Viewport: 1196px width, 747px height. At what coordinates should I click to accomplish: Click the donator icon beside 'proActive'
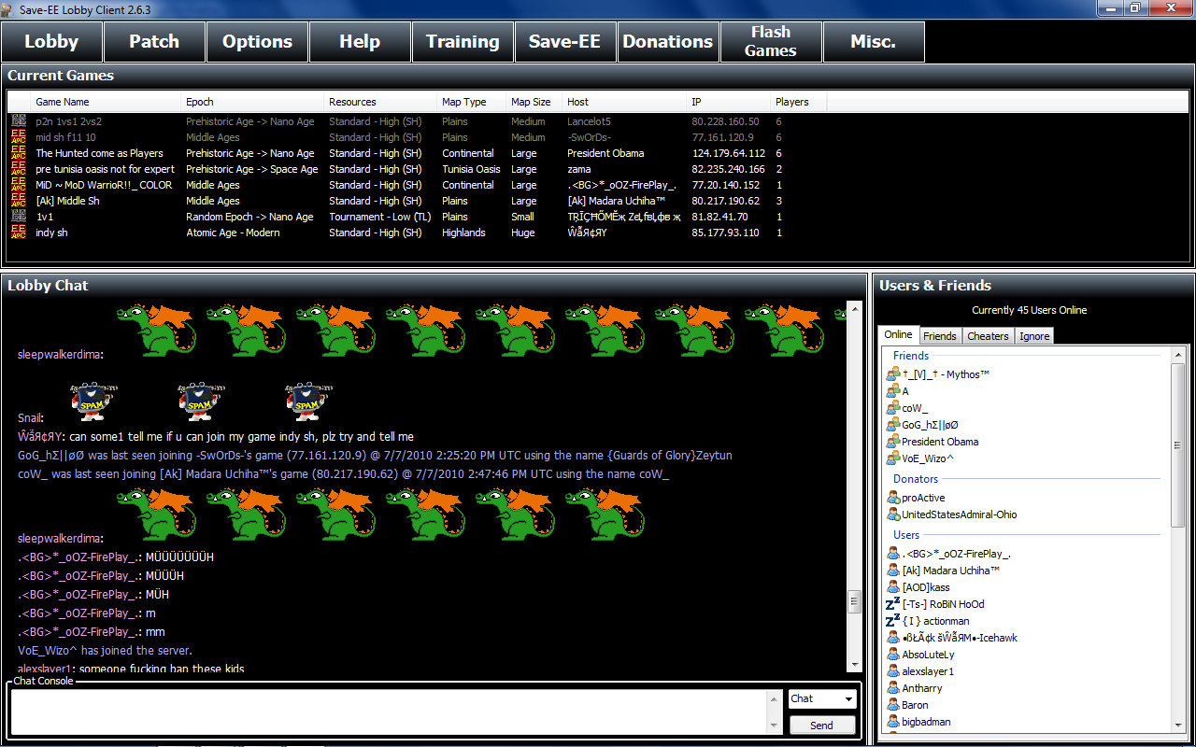click(x=893, y=498)
